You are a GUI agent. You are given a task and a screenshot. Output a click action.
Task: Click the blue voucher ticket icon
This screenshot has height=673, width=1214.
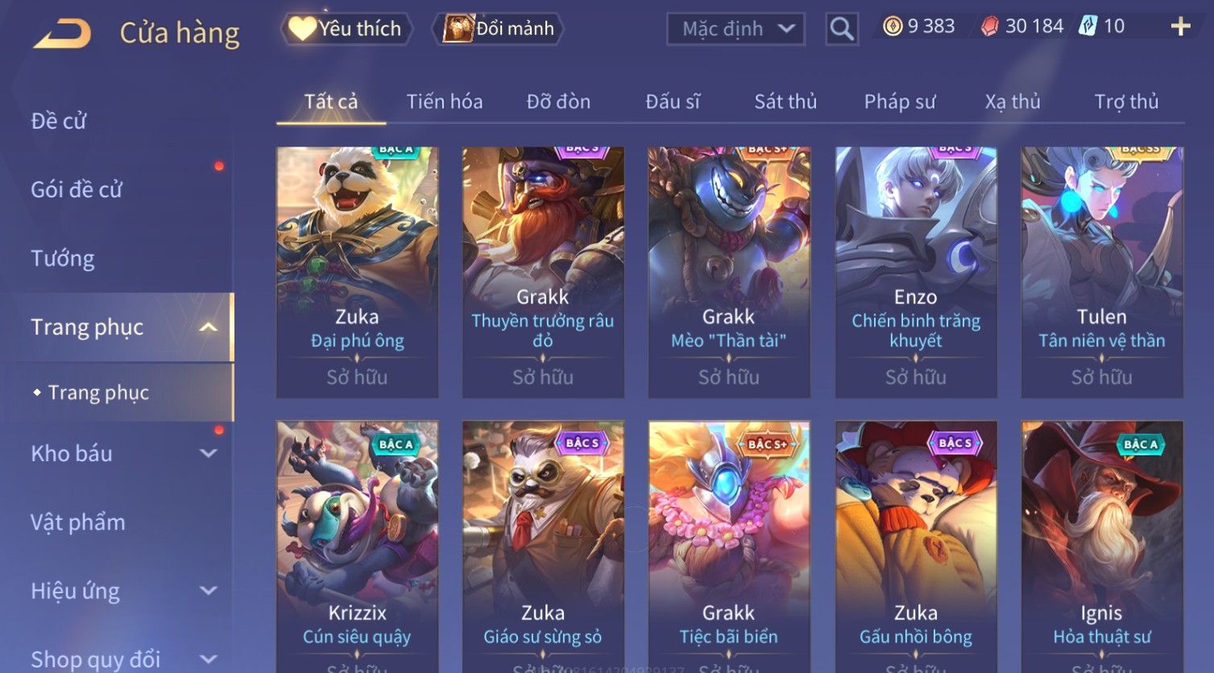(x=1088, y=27)
